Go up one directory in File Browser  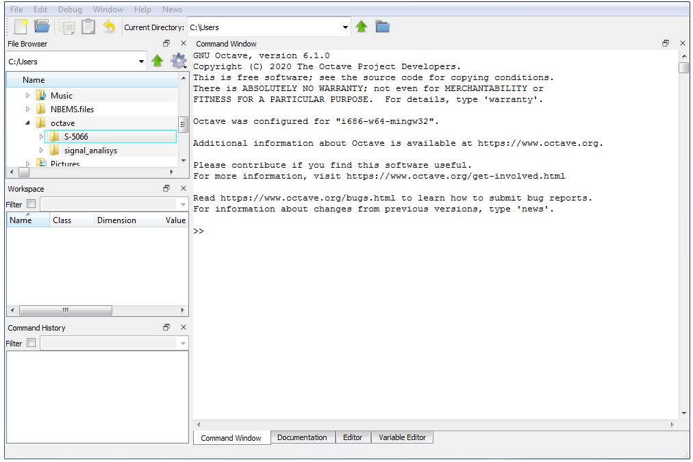pyautogui.click(x=157, y=60)
